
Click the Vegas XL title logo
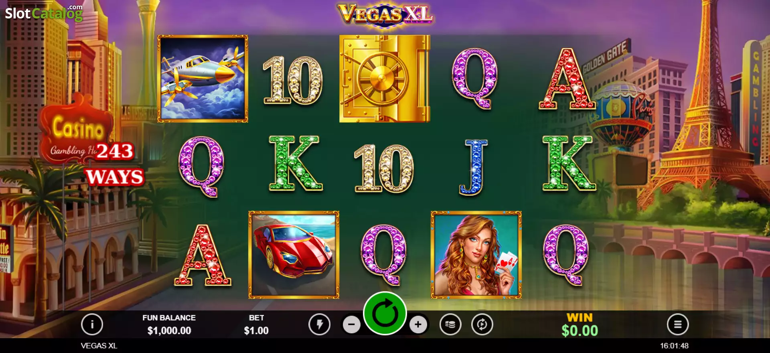(x=385, y=14)
